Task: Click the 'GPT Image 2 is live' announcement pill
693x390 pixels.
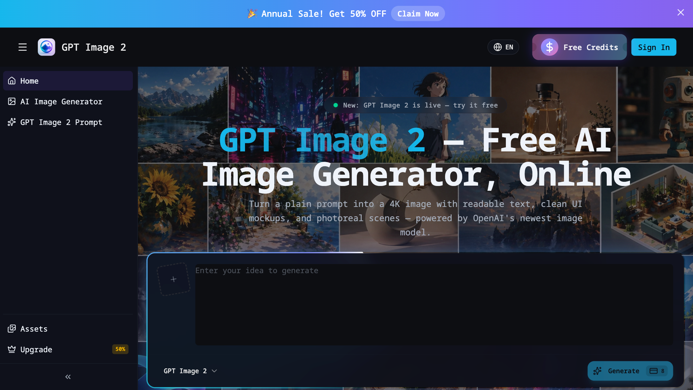Action: (x=416, y=105)
